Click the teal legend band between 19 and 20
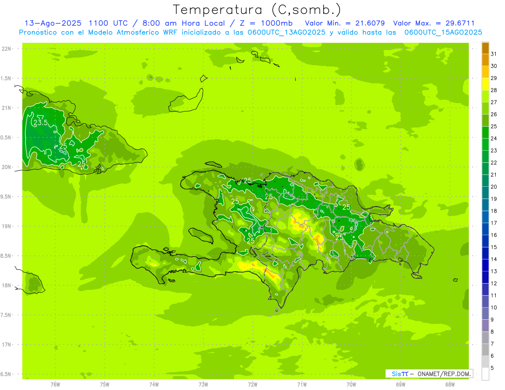Image resolution: width=505 pixels, height=390 pixels. (x=485, y=193)
